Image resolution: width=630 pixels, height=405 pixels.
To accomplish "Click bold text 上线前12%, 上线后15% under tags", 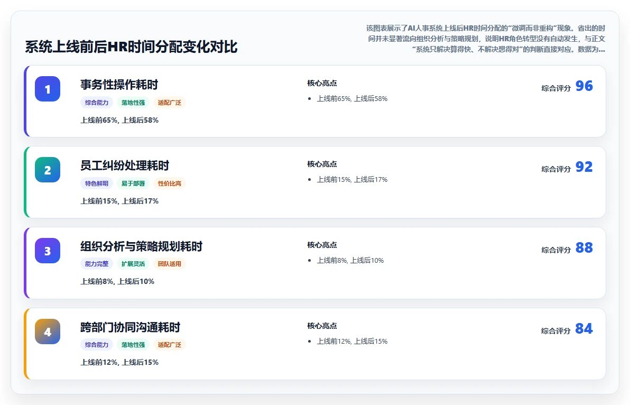I will 119,362.
